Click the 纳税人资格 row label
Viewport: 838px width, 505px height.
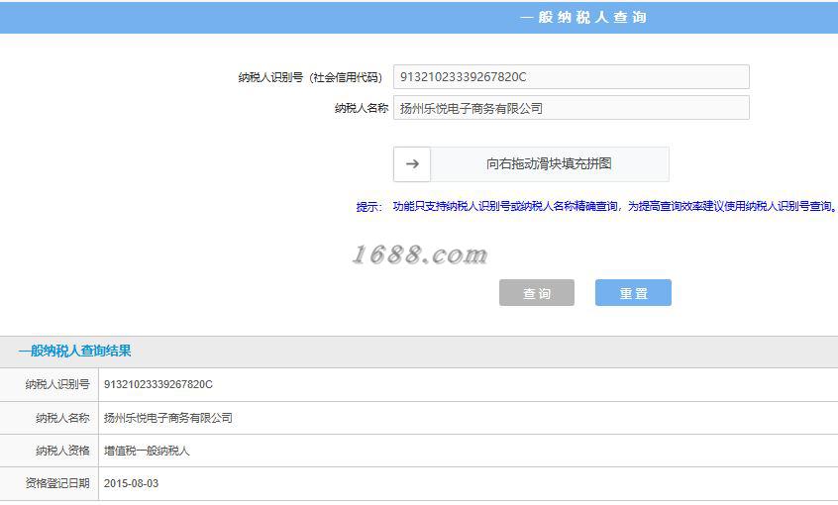pyautogui.click(x=62, y=451)
